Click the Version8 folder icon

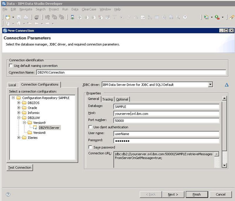click(x=30, y=133)
